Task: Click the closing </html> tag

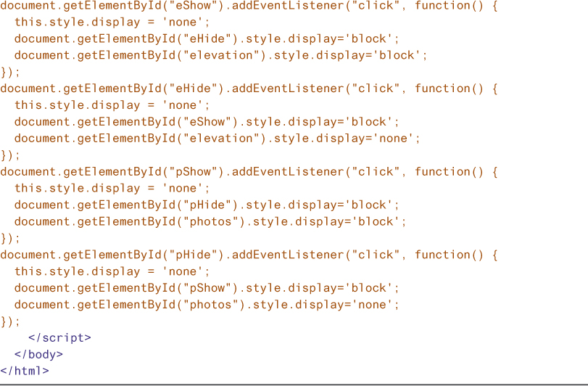Action: tap(25, 371)
